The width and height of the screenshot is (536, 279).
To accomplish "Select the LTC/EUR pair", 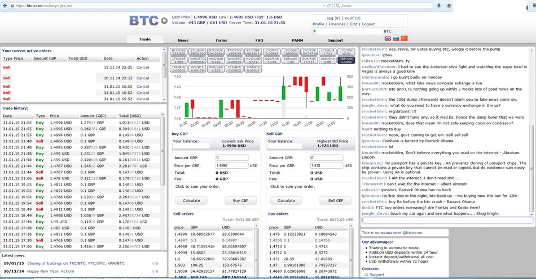I will click(327, 52).
